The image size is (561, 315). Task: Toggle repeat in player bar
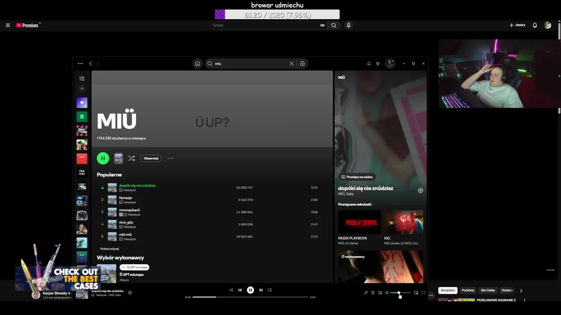[x=270, y=290]
